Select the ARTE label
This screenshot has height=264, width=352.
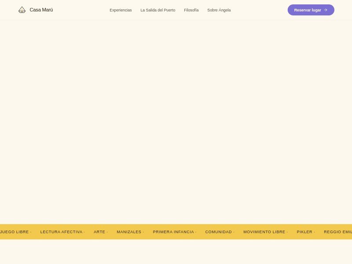coord(99,232)
